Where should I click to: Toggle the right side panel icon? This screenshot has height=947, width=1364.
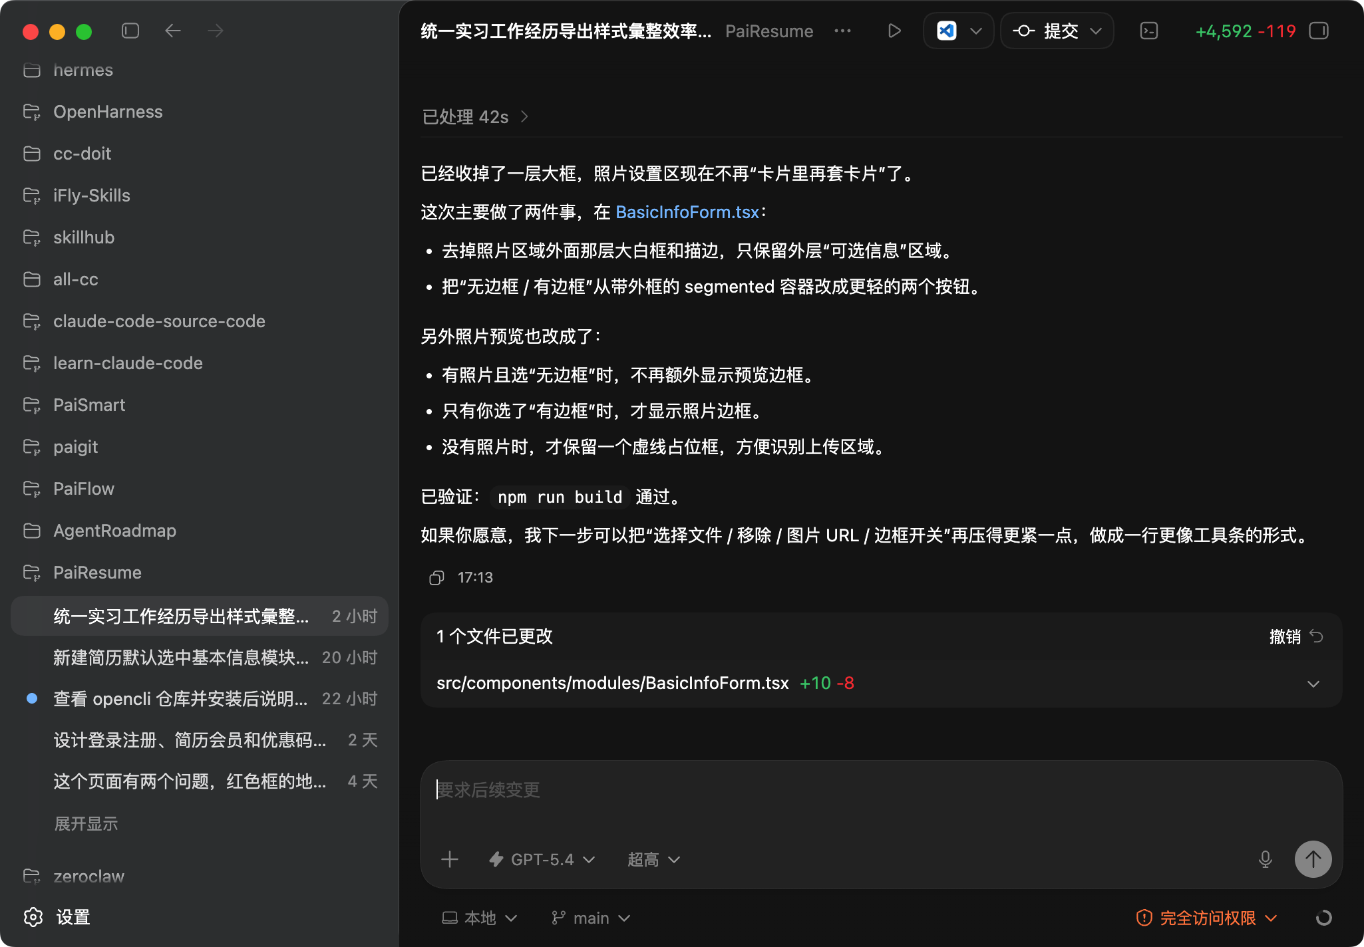click(1318, 31)
